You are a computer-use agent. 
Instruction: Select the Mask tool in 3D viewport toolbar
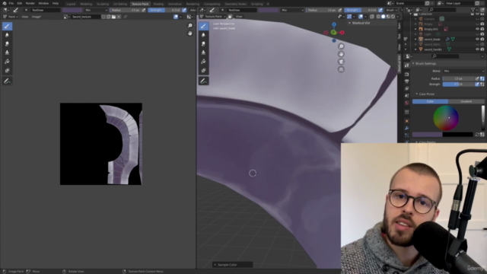click(x=203, y=71)
